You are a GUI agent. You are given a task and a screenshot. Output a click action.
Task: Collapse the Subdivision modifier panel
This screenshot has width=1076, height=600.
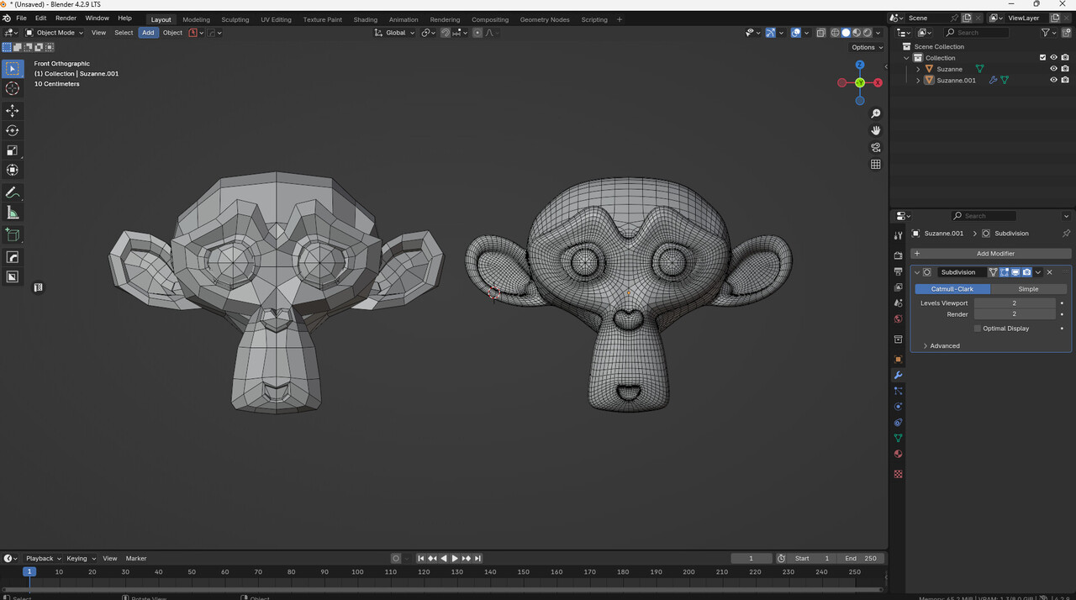(917, 272)
